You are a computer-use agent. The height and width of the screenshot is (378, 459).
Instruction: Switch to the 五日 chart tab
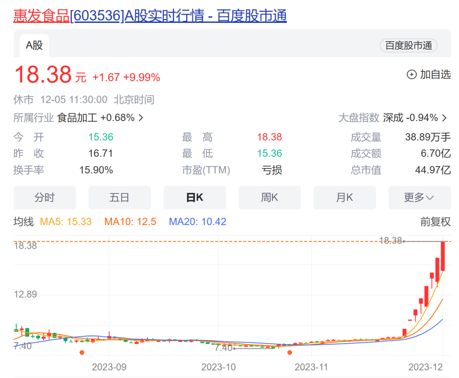[119, 197]
